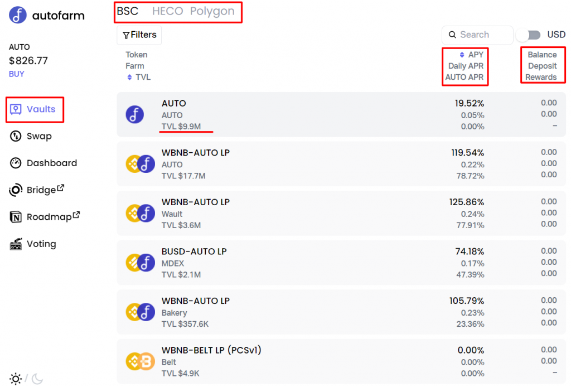Click the Swap icon in sidebar
This screenshot has width=571, height=387.
(16, 136)
